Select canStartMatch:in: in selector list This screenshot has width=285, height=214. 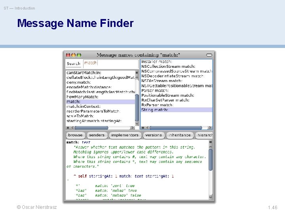coord(101,73)
